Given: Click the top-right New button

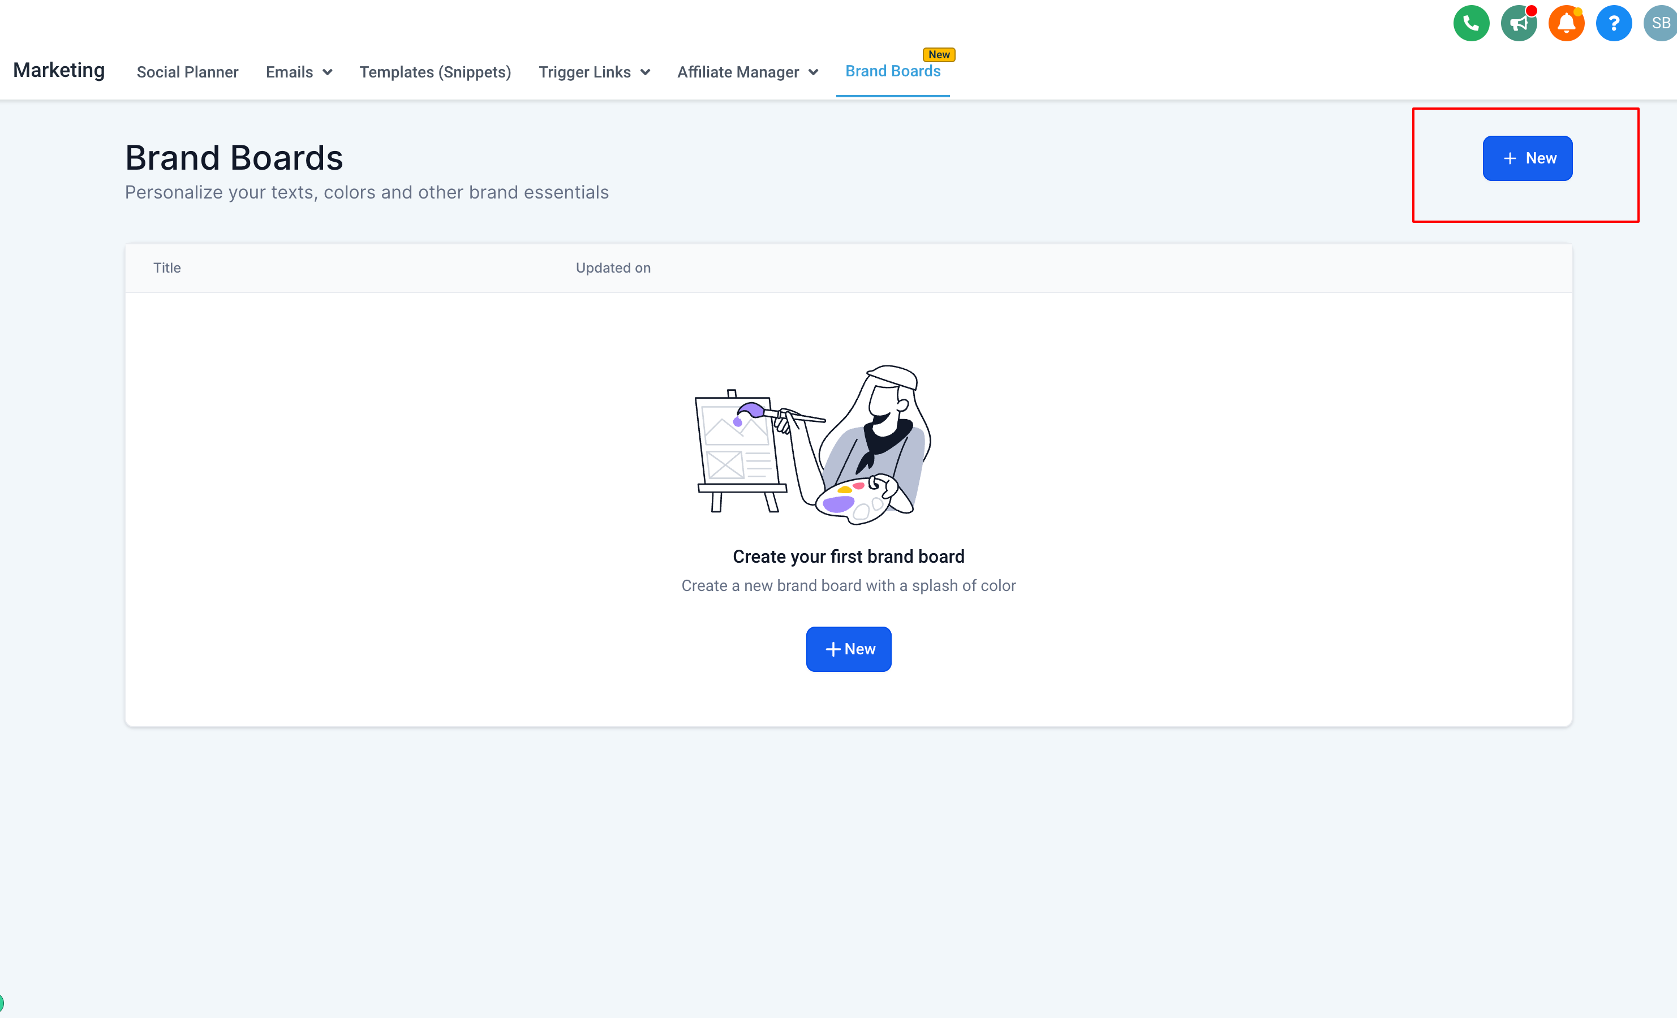Looking at the screenshot, I should [1526, 158].
